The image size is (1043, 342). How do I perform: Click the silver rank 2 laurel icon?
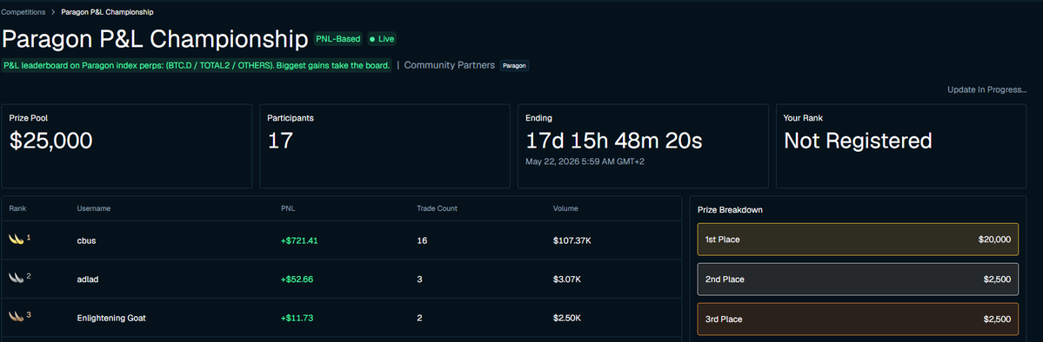pos(17,279)
